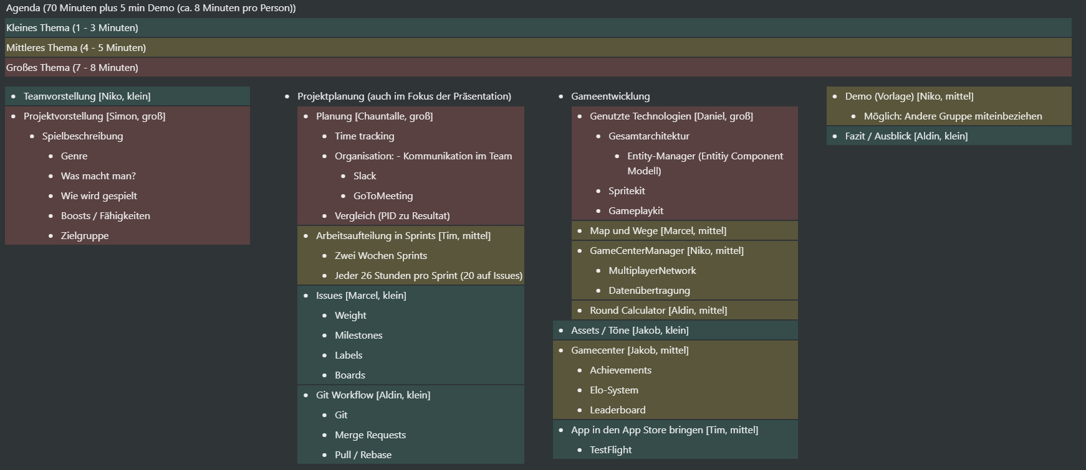Select the 'Gameplaykit' bullet
Image resolution: width=1086 pixels, height=470 pixels.
pos(636,211)
